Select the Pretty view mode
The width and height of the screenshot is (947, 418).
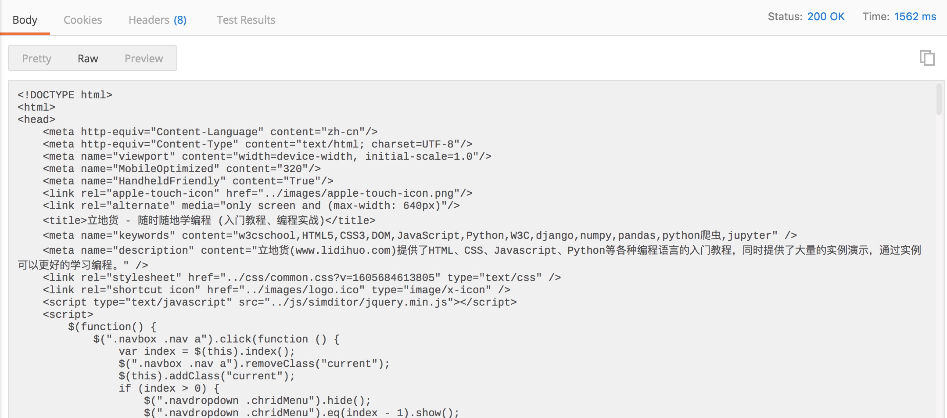[x=37, y=58]
